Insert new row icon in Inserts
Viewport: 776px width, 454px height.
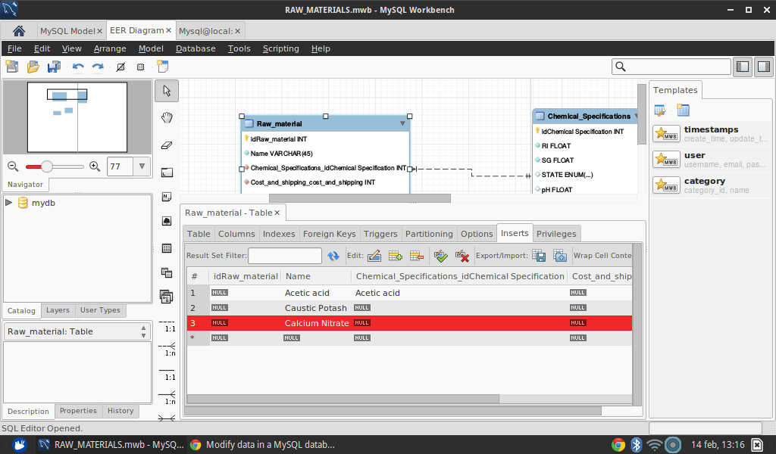pyautogui.click(x=395, y=256)
